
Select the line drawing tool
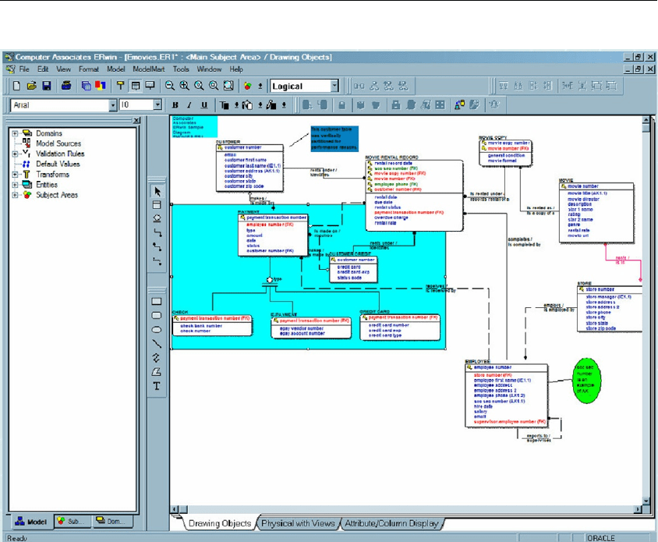(x=157, y=343)
